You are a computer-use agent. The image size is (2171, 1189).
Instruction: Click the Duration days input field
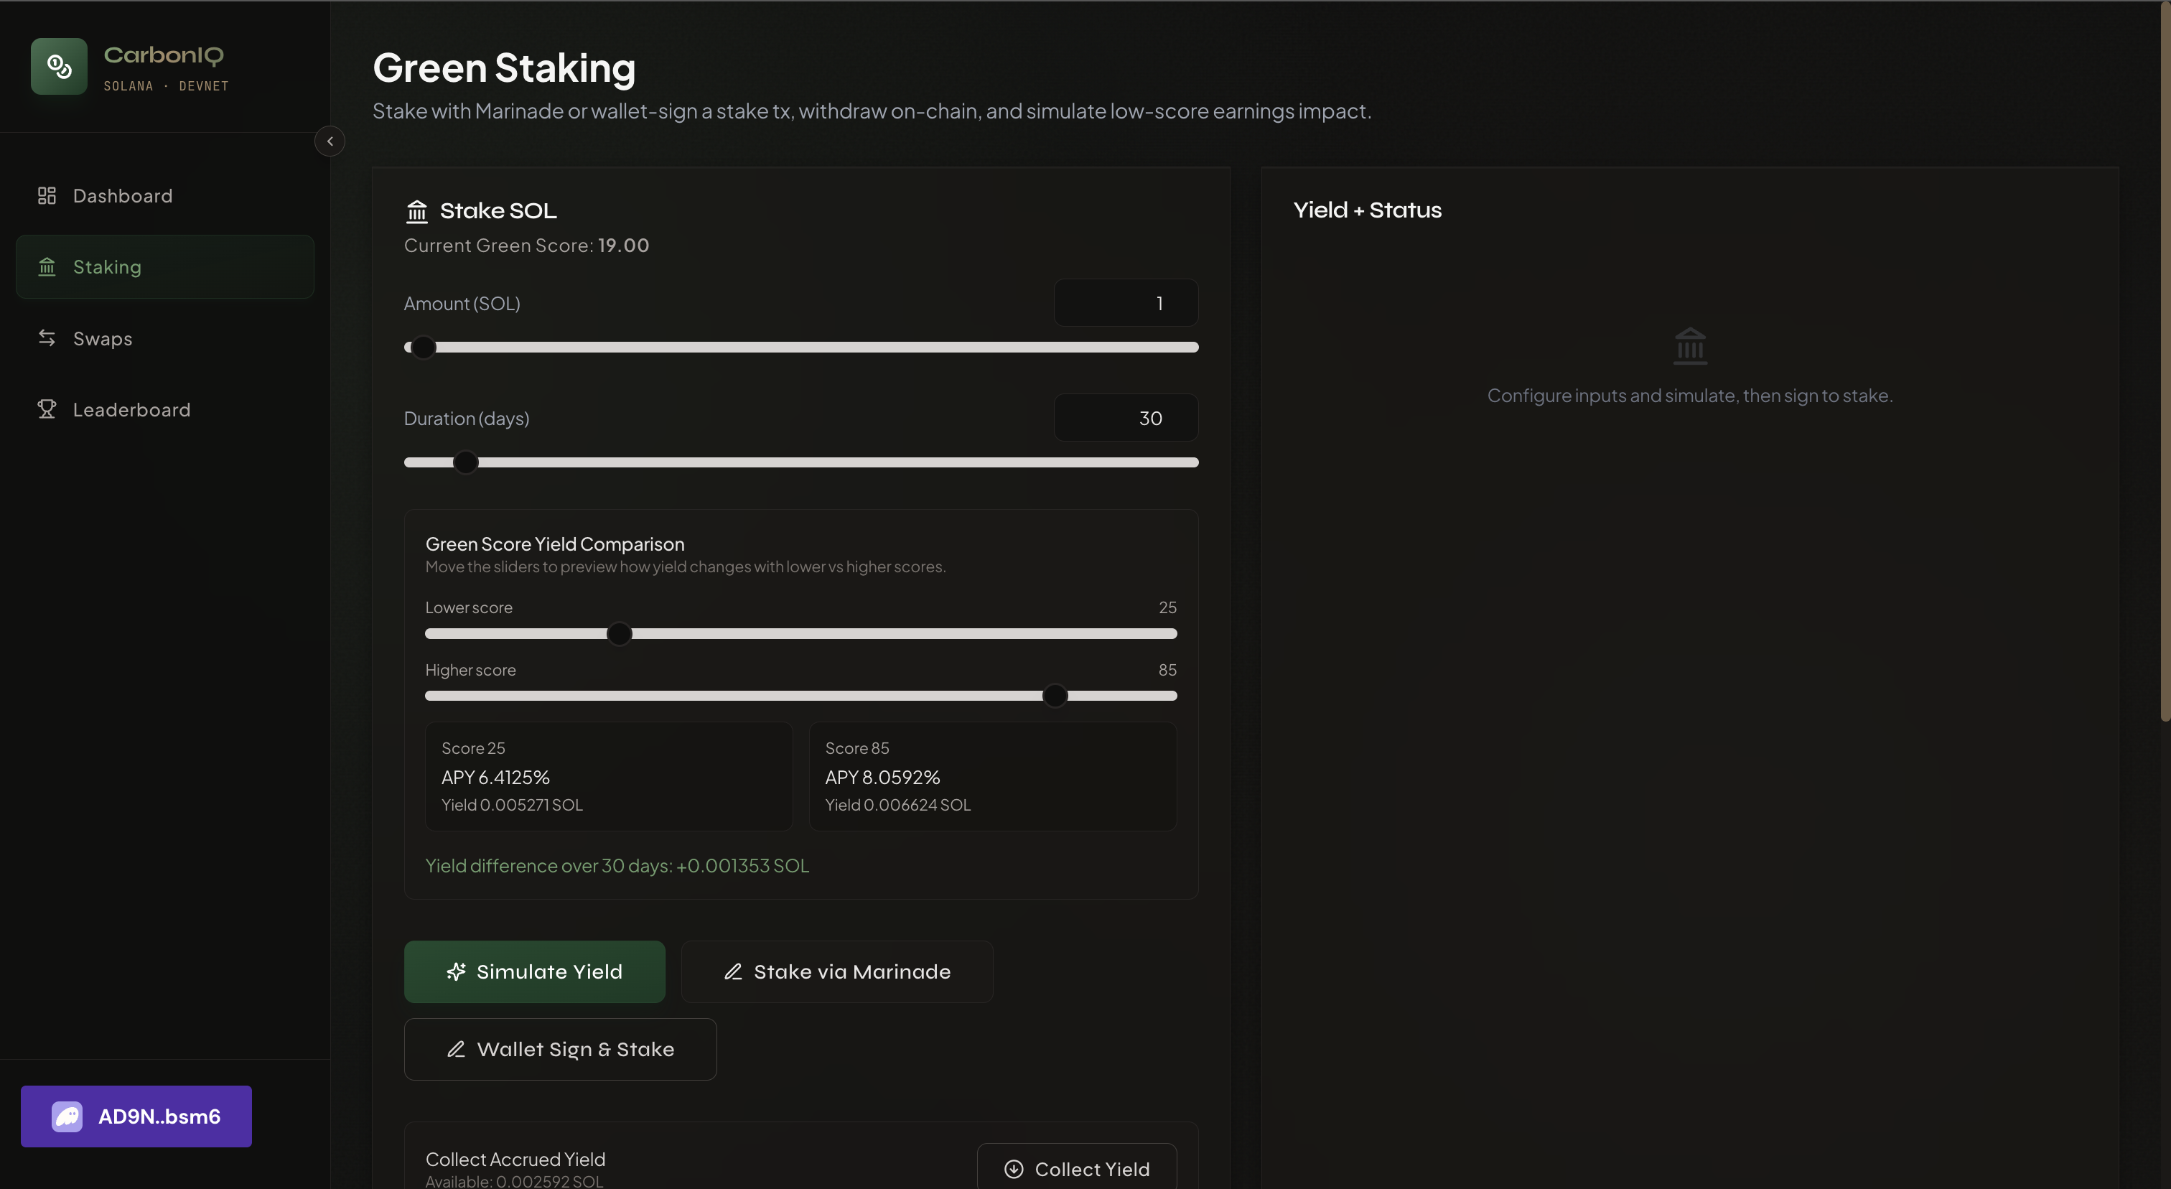1125,418
